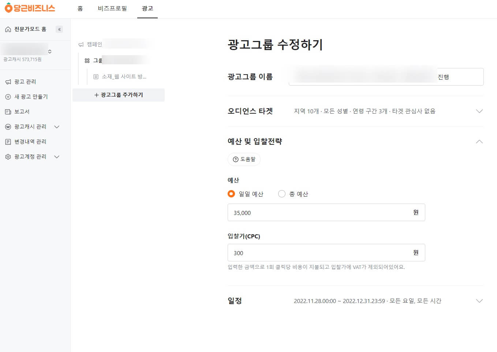Open the 광고 tab
Image resolution: width=497 pixels, height=352 pixels.
(x=147, y=8)
